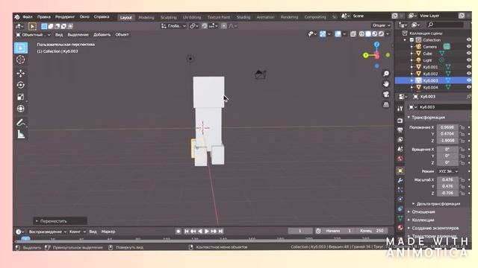Open the Object Data green triangle tab
The width and height of the screenshot is (478, 268).
[x=400, y=218]
